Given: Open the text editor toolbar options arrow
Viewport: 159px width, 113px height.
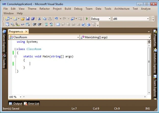Looking at the screenshot, I should point(98,25).
